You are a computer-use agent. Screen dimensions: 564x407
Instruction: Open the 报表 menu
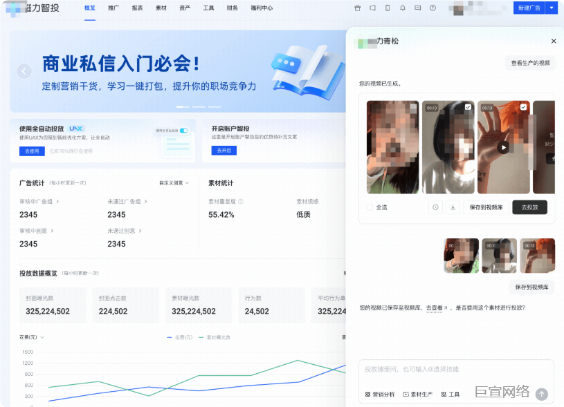138,8
